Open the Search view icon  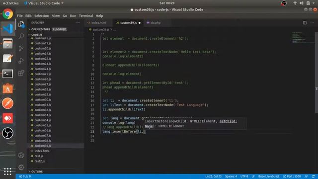(21, 36)
